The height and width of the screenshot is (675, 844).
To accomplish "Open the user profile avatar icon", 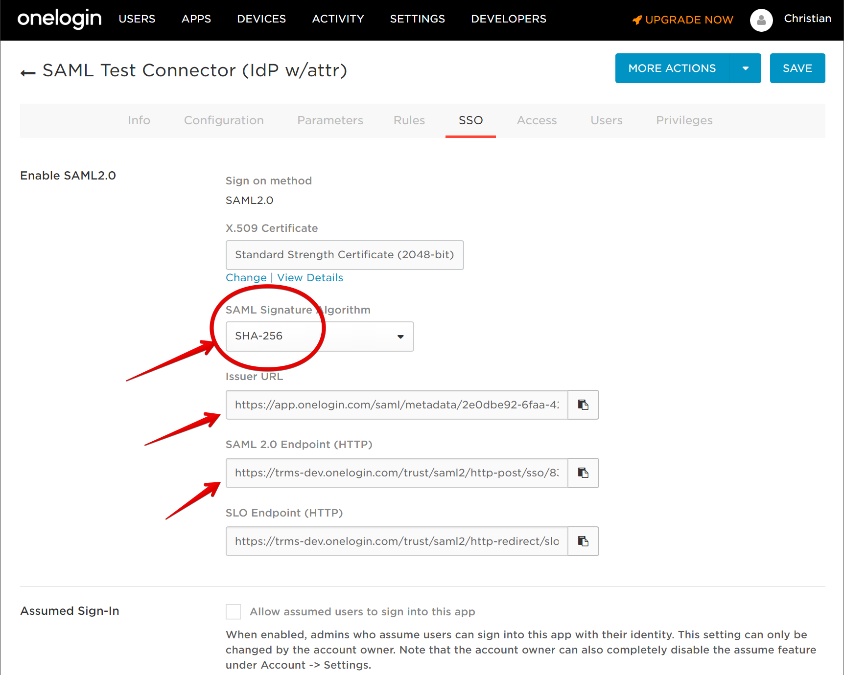I will 761,20.
